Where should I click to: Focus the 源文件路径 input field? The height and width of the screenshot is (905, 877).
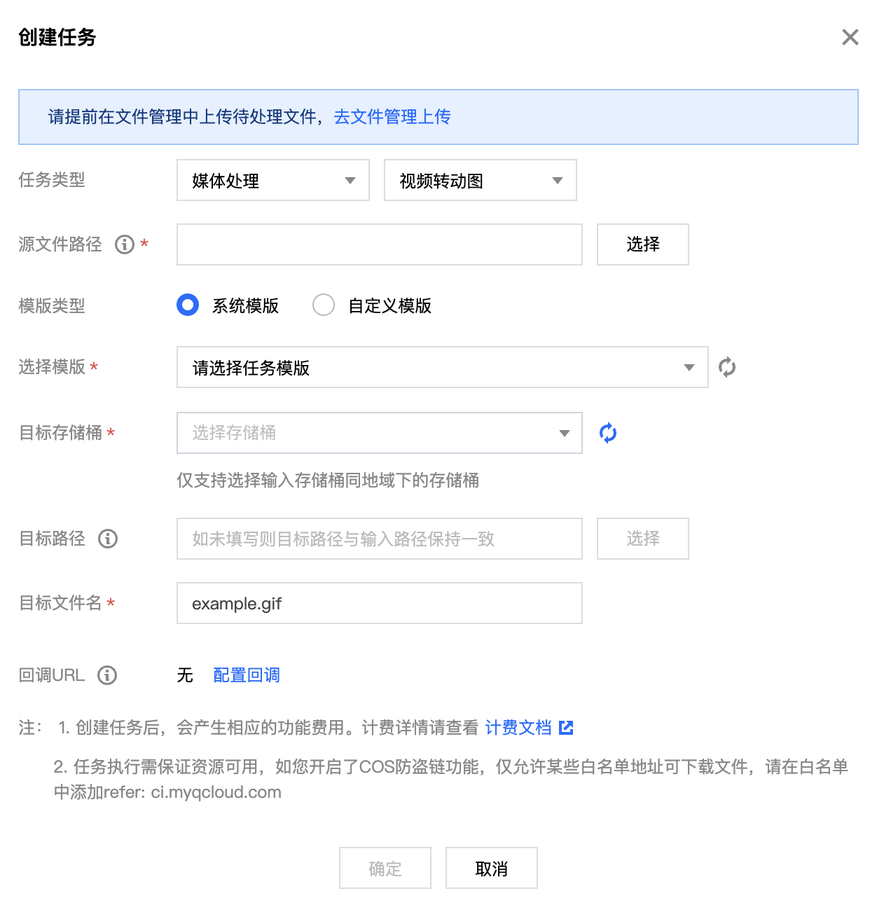[380, 244]
